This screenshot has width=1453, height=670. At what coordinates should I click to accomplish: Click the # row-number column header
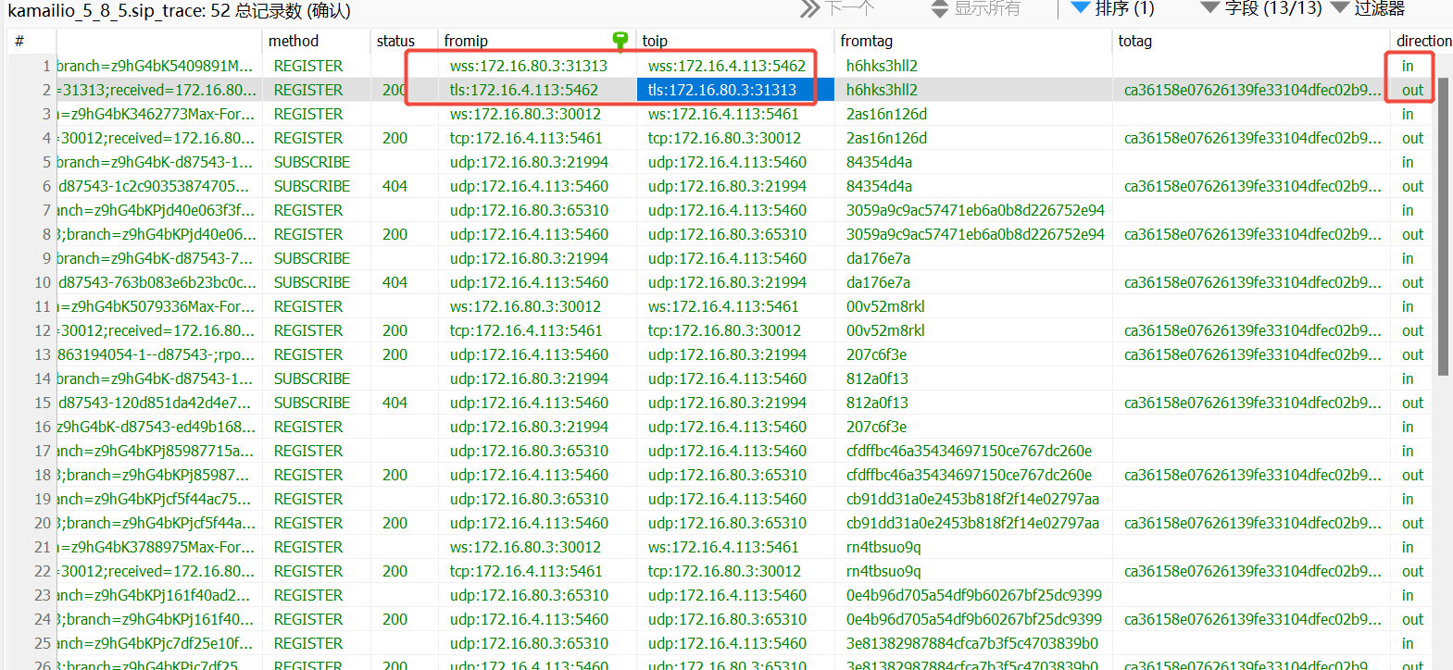pos(19,41)
